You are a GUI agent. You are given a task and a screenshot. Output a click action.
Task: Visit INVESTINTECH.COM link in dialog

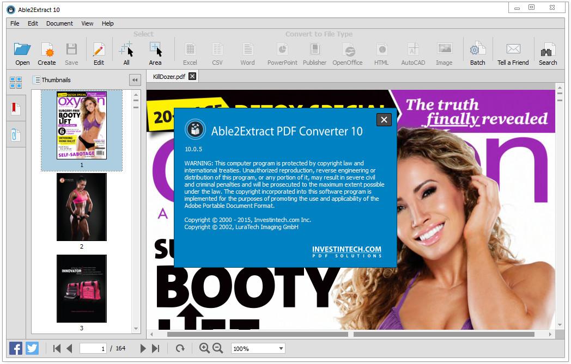click(x=347, y=251)
